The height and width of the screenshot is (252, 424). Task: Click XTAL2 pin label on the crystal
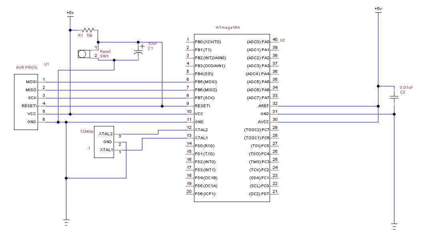(106, 134)
